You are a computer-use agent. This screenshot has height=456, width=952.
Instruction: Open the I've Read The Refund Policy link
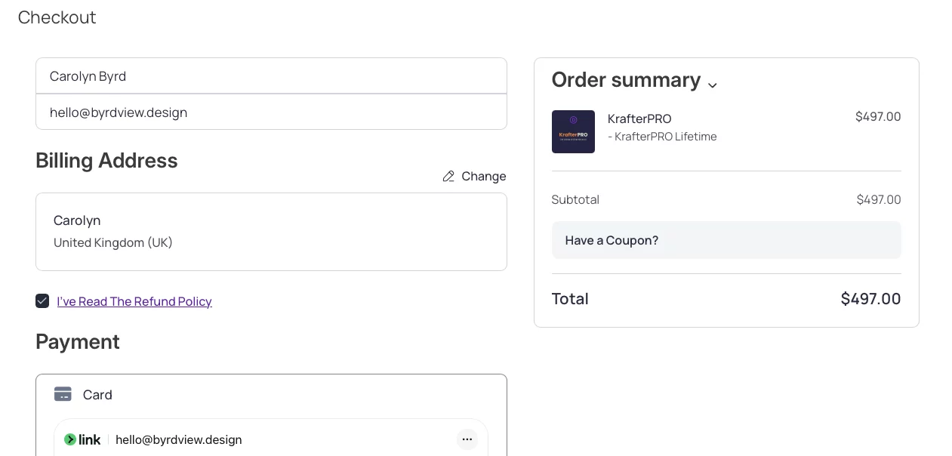[x=134, y=301]
